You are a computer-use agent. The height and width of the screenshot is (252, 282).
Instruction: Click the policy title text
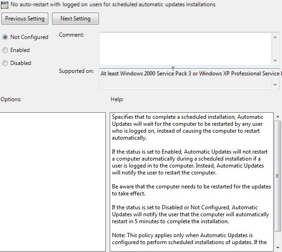[x=113, y=4]
